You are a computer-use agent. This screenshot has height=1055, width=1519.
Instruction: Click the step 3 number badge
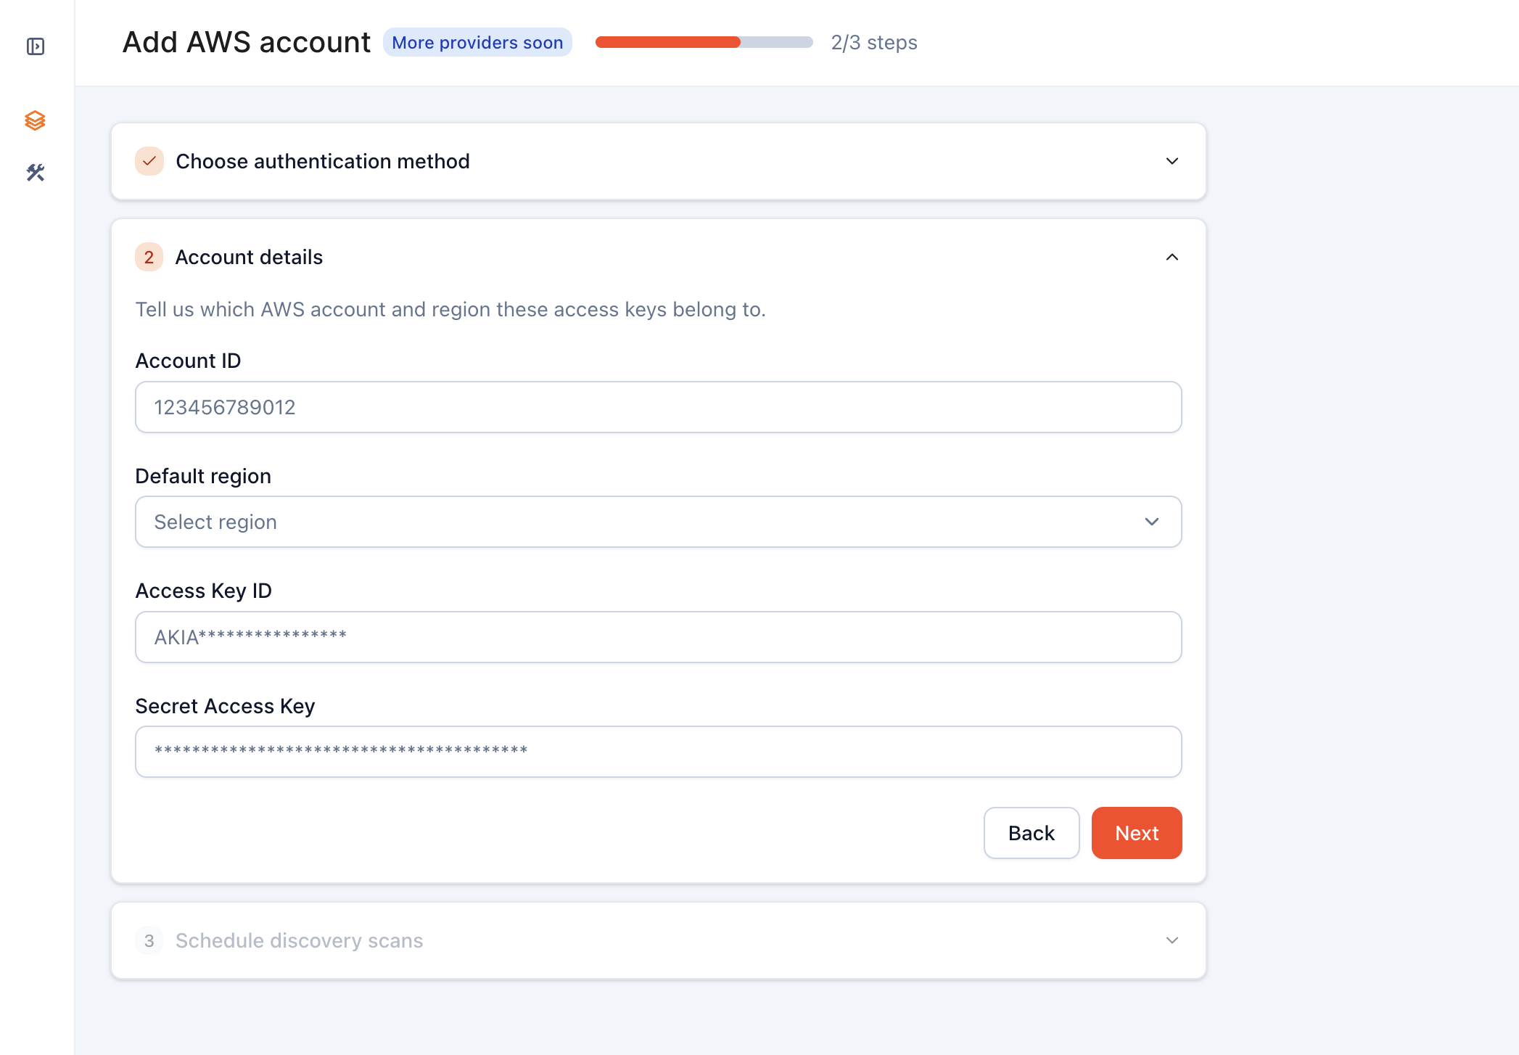149,940
